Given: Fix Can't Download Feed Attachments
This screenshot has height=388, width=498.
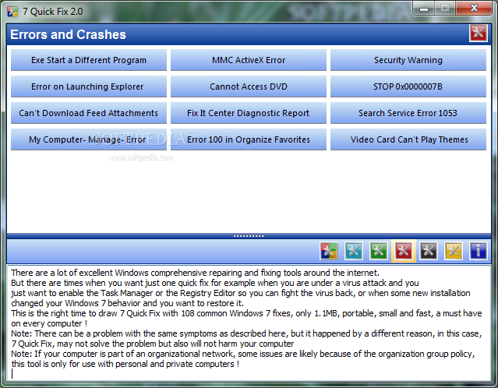Looking at the screenshot, I should 89,113.
